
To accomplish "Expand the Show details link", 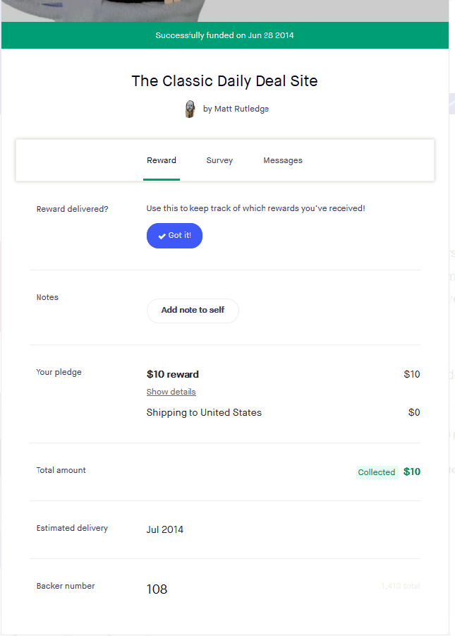I will (171, 392).
